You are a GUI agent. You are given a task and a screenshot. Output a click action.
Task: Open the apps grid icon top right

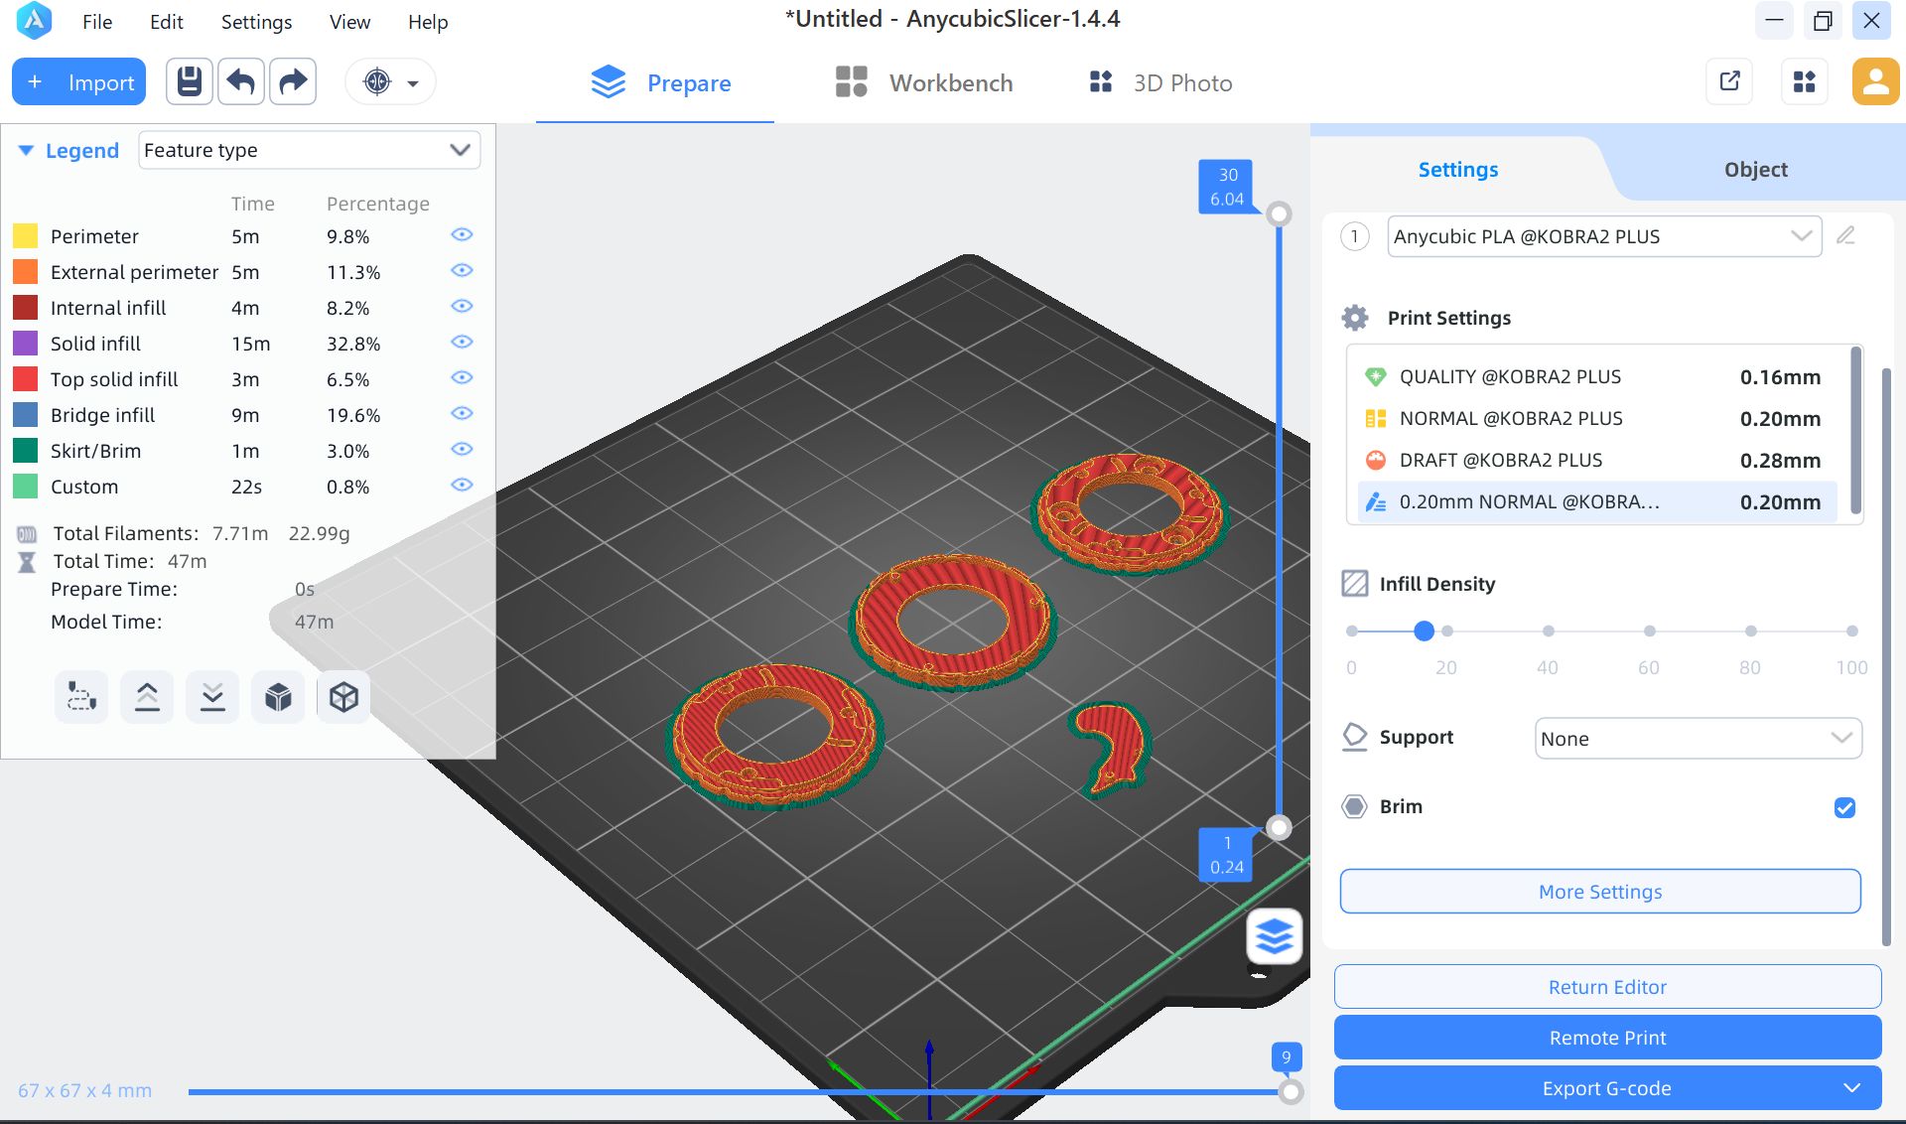pyautogui.click(x=1805, y=81)
